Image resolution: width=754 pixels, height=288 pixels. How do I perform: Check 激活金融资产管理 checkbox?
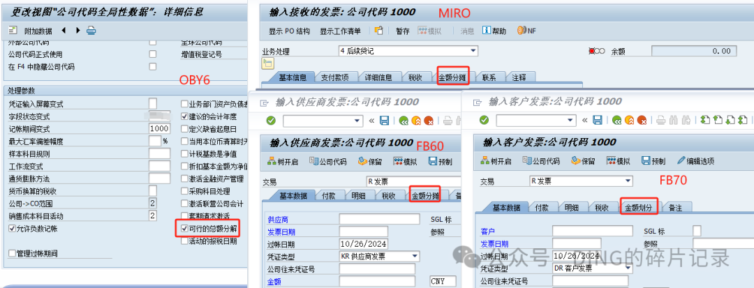coord(184,179)
